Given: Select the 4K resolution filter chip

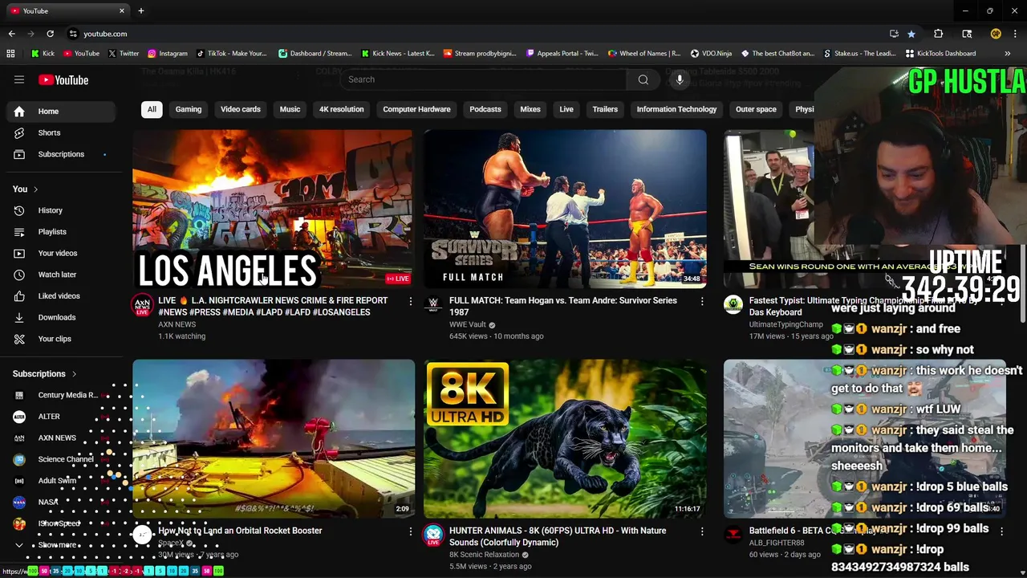Looking at the screenshot, I should (x=341, y=109).
